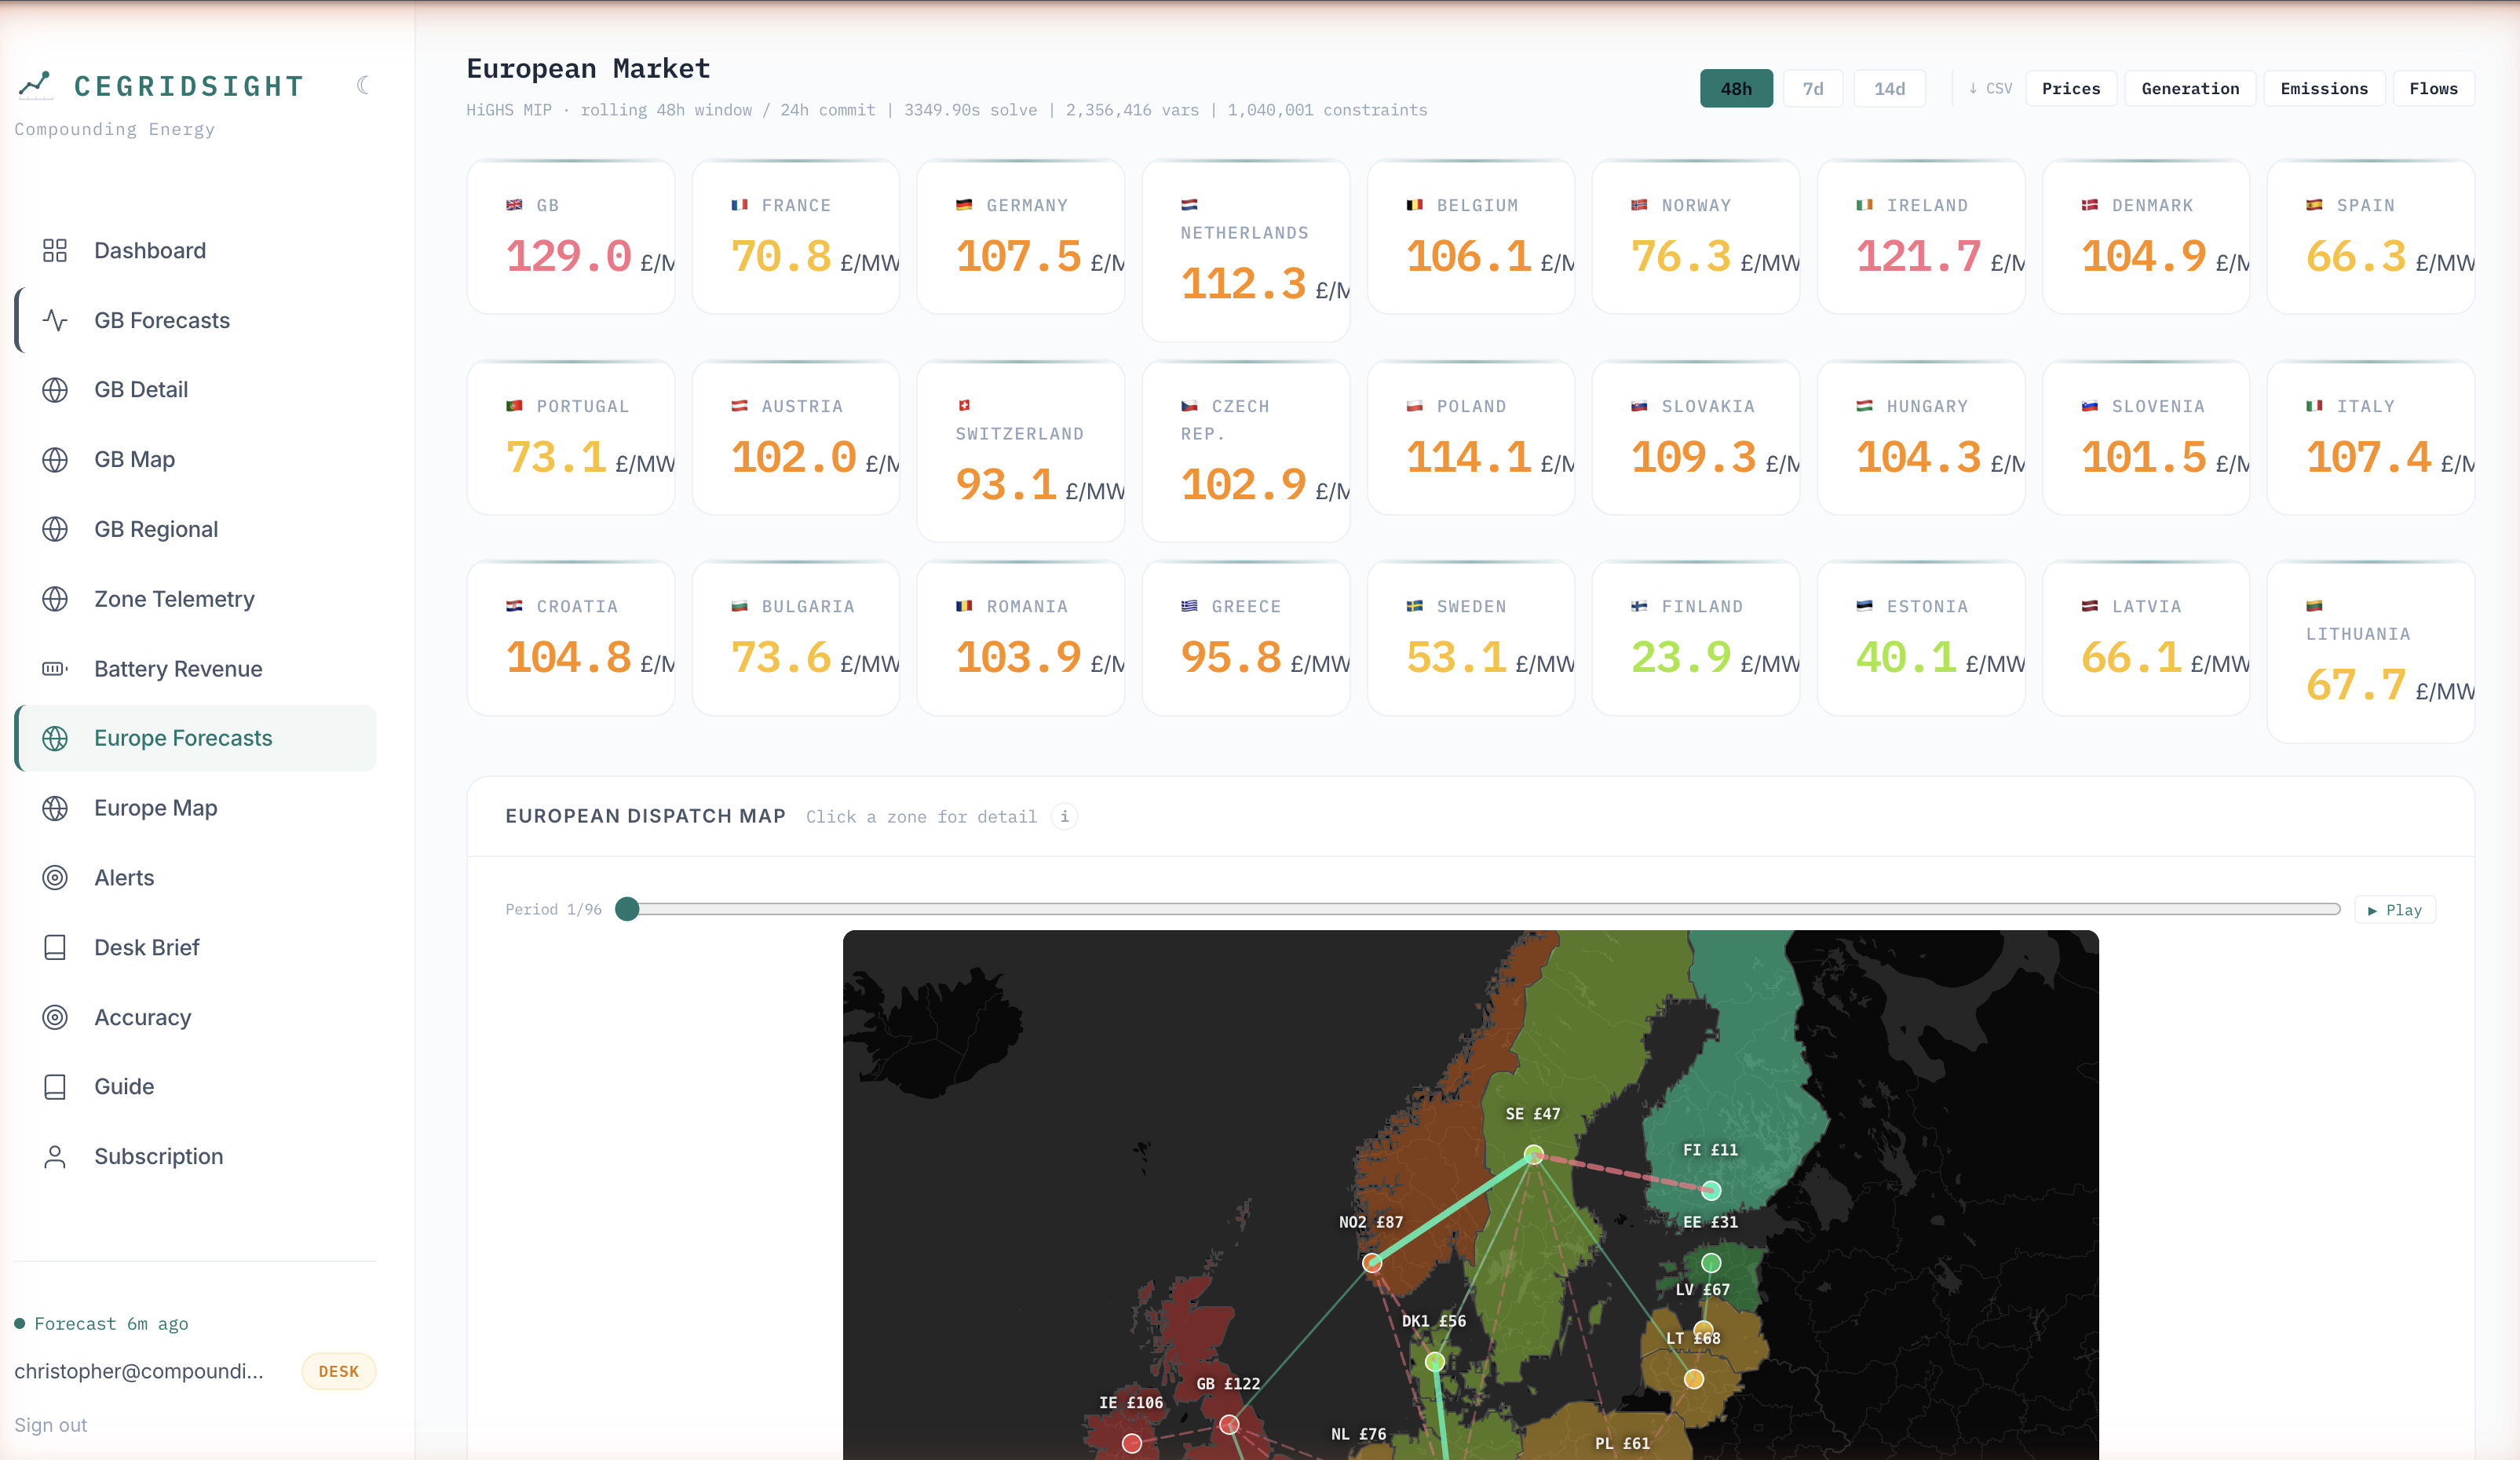Viewport: 2520px width, 1460px height.
Task: Click the dispatch map info icon
Action: click(1064, 817)
